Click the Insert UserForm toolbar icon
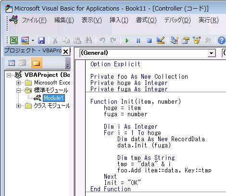Screen dimensions: 226x196 pyautogui.click(x=25, y=40)
